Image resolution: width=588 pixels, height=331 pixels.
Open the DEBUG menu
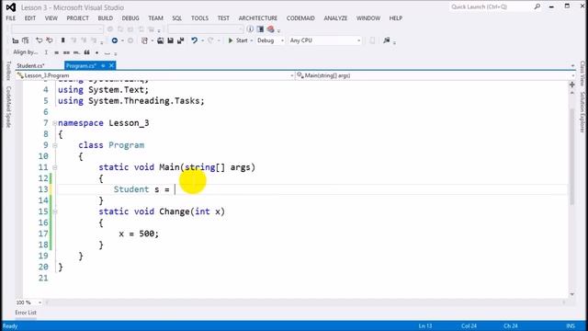pyautogui.click(x=130, y=18)
